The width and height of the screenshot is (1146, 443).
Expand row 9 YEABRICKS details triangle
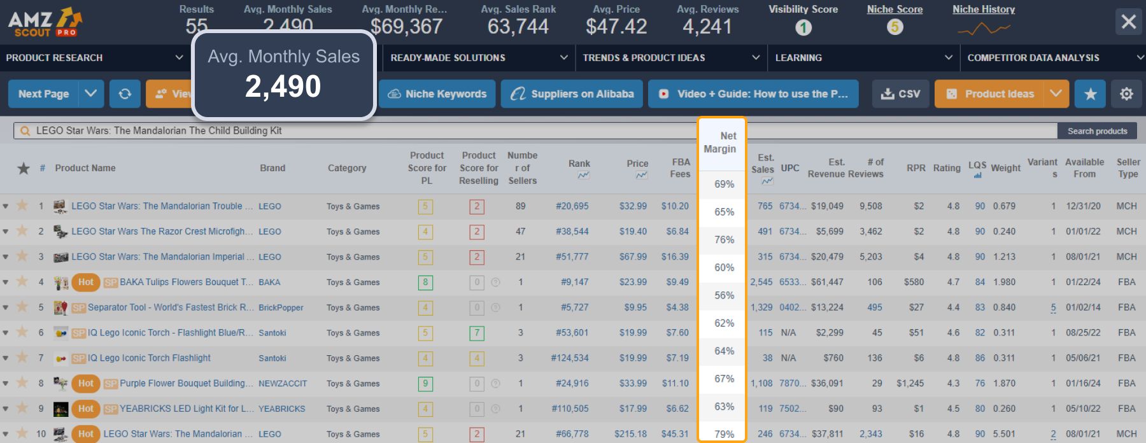click(6, 409)
